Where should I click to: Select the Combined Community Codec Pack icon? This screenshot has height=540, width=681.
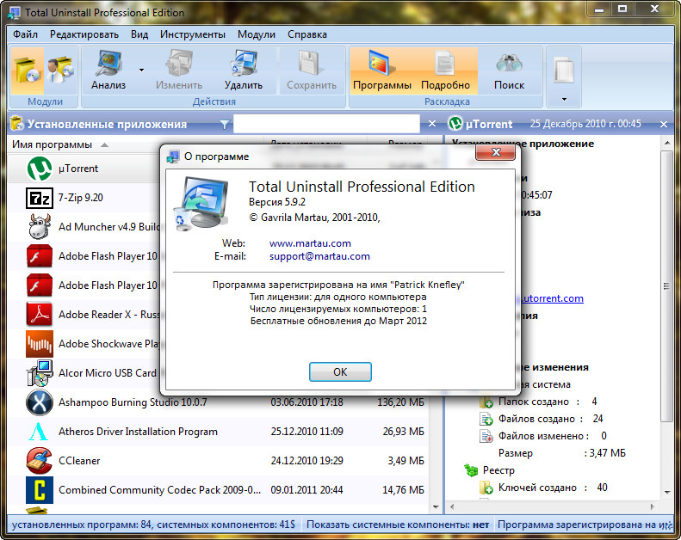tap(40, 489)
